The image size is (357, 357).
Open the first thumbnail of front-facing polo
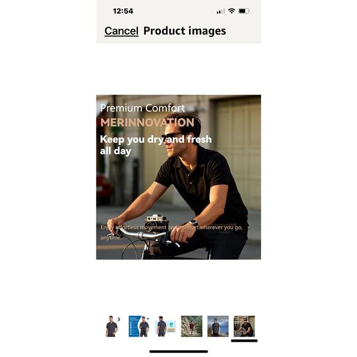coord(113,326)
